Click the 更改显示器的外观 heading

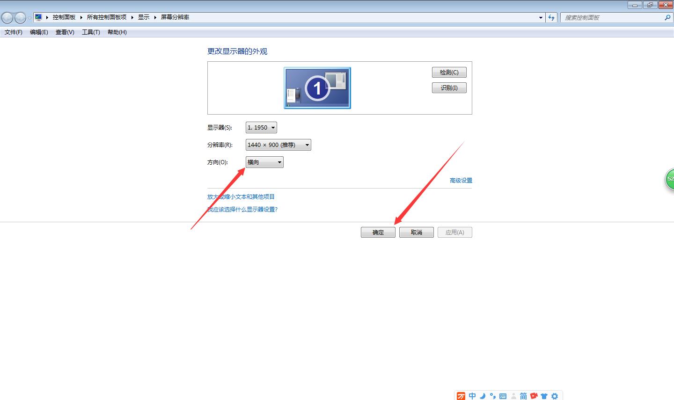pos(237,51)
